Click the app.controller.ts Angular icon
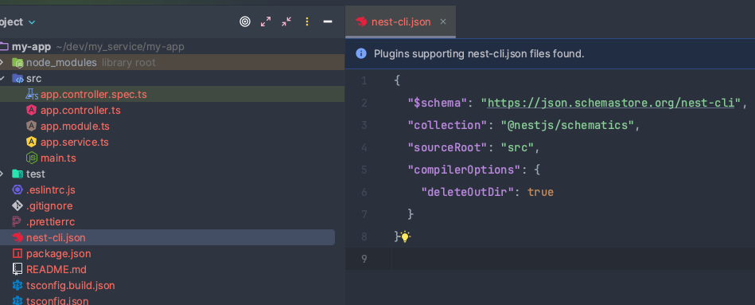The height and width of the screenshot is (305, 755). [31, 111]
